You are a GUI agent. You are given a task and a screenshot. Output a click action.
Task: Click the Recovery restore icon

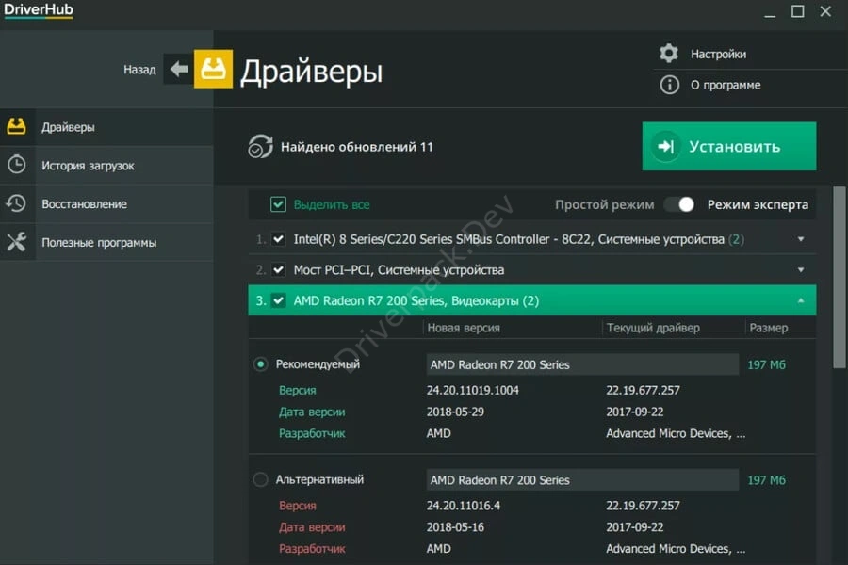point(16,203)
